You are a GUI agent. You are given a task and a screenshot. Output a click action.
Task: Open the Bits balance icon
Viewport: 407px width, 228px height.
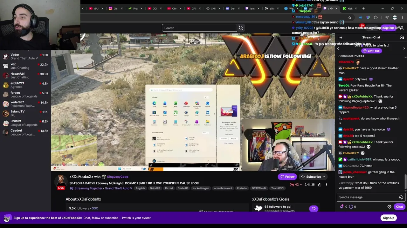pos(342,206)
